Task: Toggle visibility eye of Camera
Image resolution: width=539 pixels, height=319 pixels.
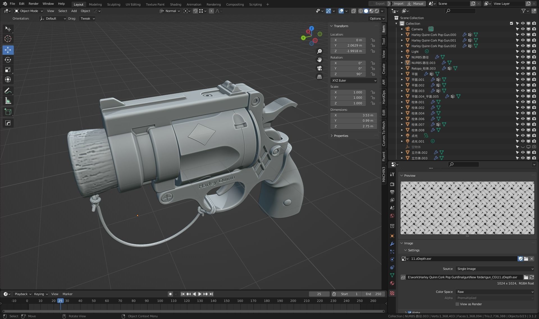Action: 523,29
